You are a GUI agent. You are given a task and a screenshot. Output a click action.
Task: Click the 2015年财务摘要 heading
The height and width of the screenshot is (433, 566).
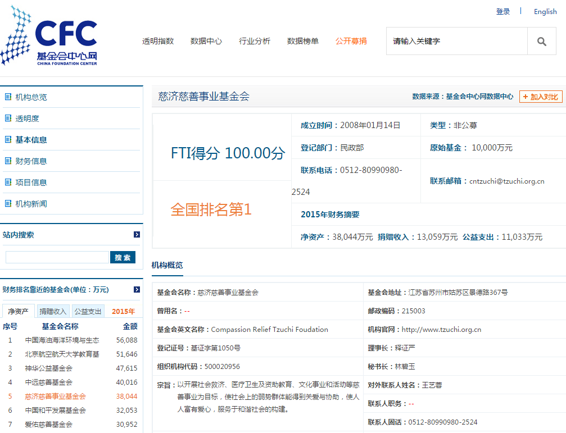(330, 215)
